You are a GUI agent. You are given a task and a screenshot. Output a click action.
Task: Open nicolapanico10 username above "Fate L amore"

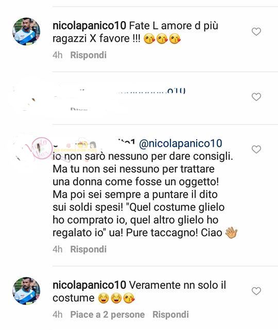[x=89, y=26]
